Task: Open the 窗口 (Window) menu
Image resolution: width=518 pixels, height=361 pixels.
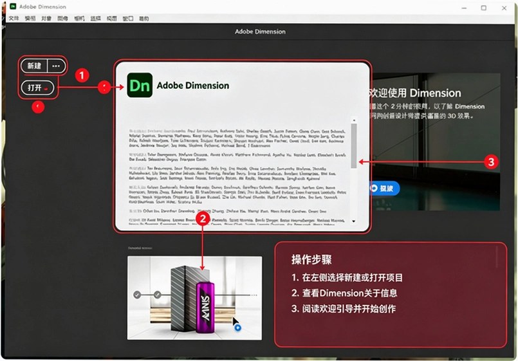Action: pyautogui.click(x=128, y=19)
